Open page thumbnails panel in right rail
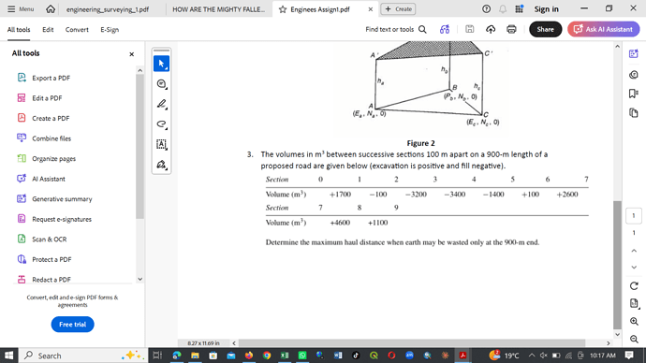Image resolution: width=646 pixels, height=363 pixels. [x=634, y=113]
